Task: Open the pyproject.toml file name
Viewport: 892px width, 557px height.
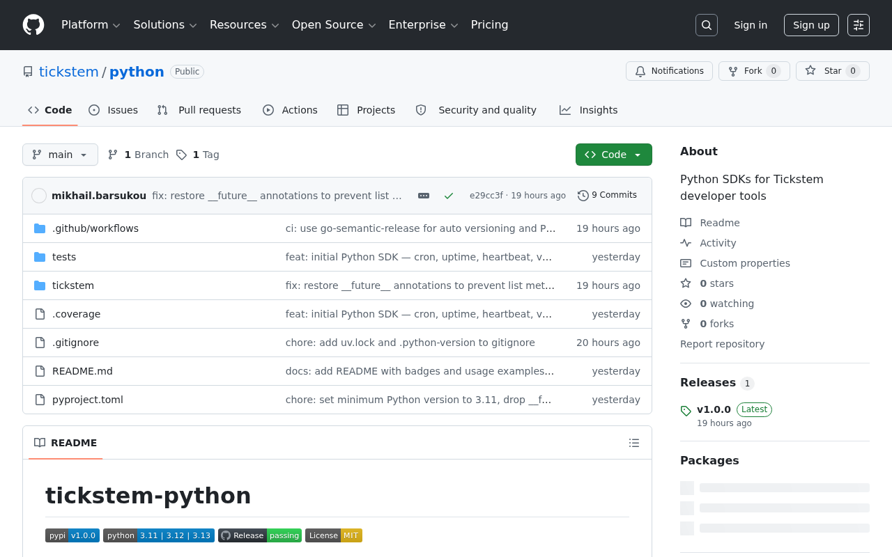Action: pos(88,400)
